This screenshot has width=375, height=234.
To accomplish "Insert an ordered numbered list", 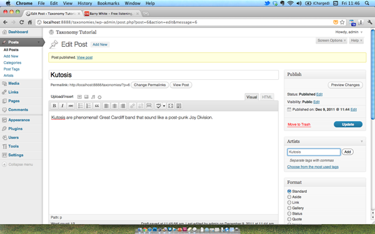I will coord(89,106).
